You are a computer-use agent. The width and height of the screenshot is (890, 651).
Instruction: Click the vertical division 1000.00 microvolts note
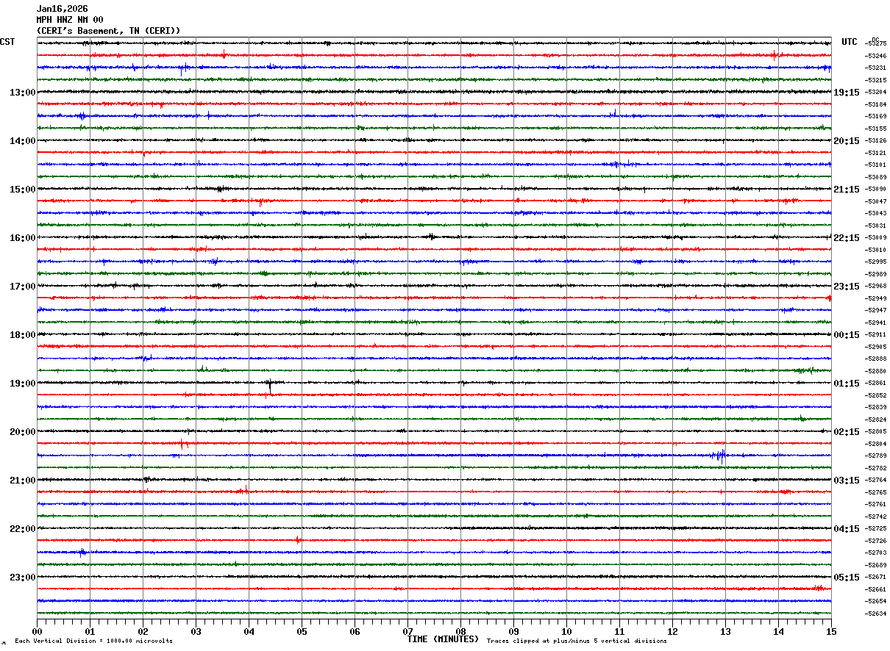(93, 641)
